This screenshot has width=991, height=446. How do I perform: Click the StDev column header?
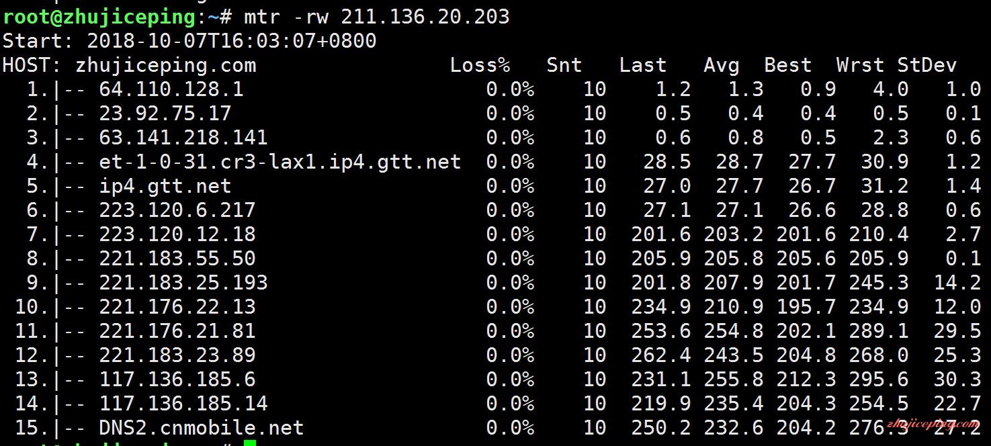(927, 65)
